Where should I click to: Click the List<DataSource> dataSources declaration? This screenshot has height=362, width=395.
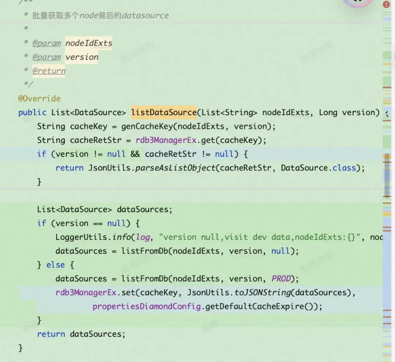click(x=105, y=210)
